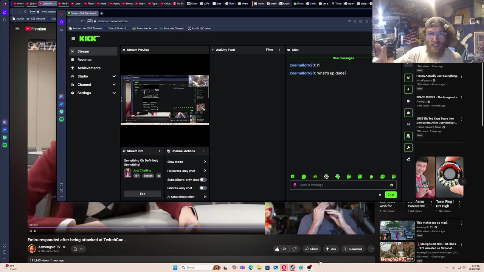Click the stream preview thumbnail

(x=165, y=100)
